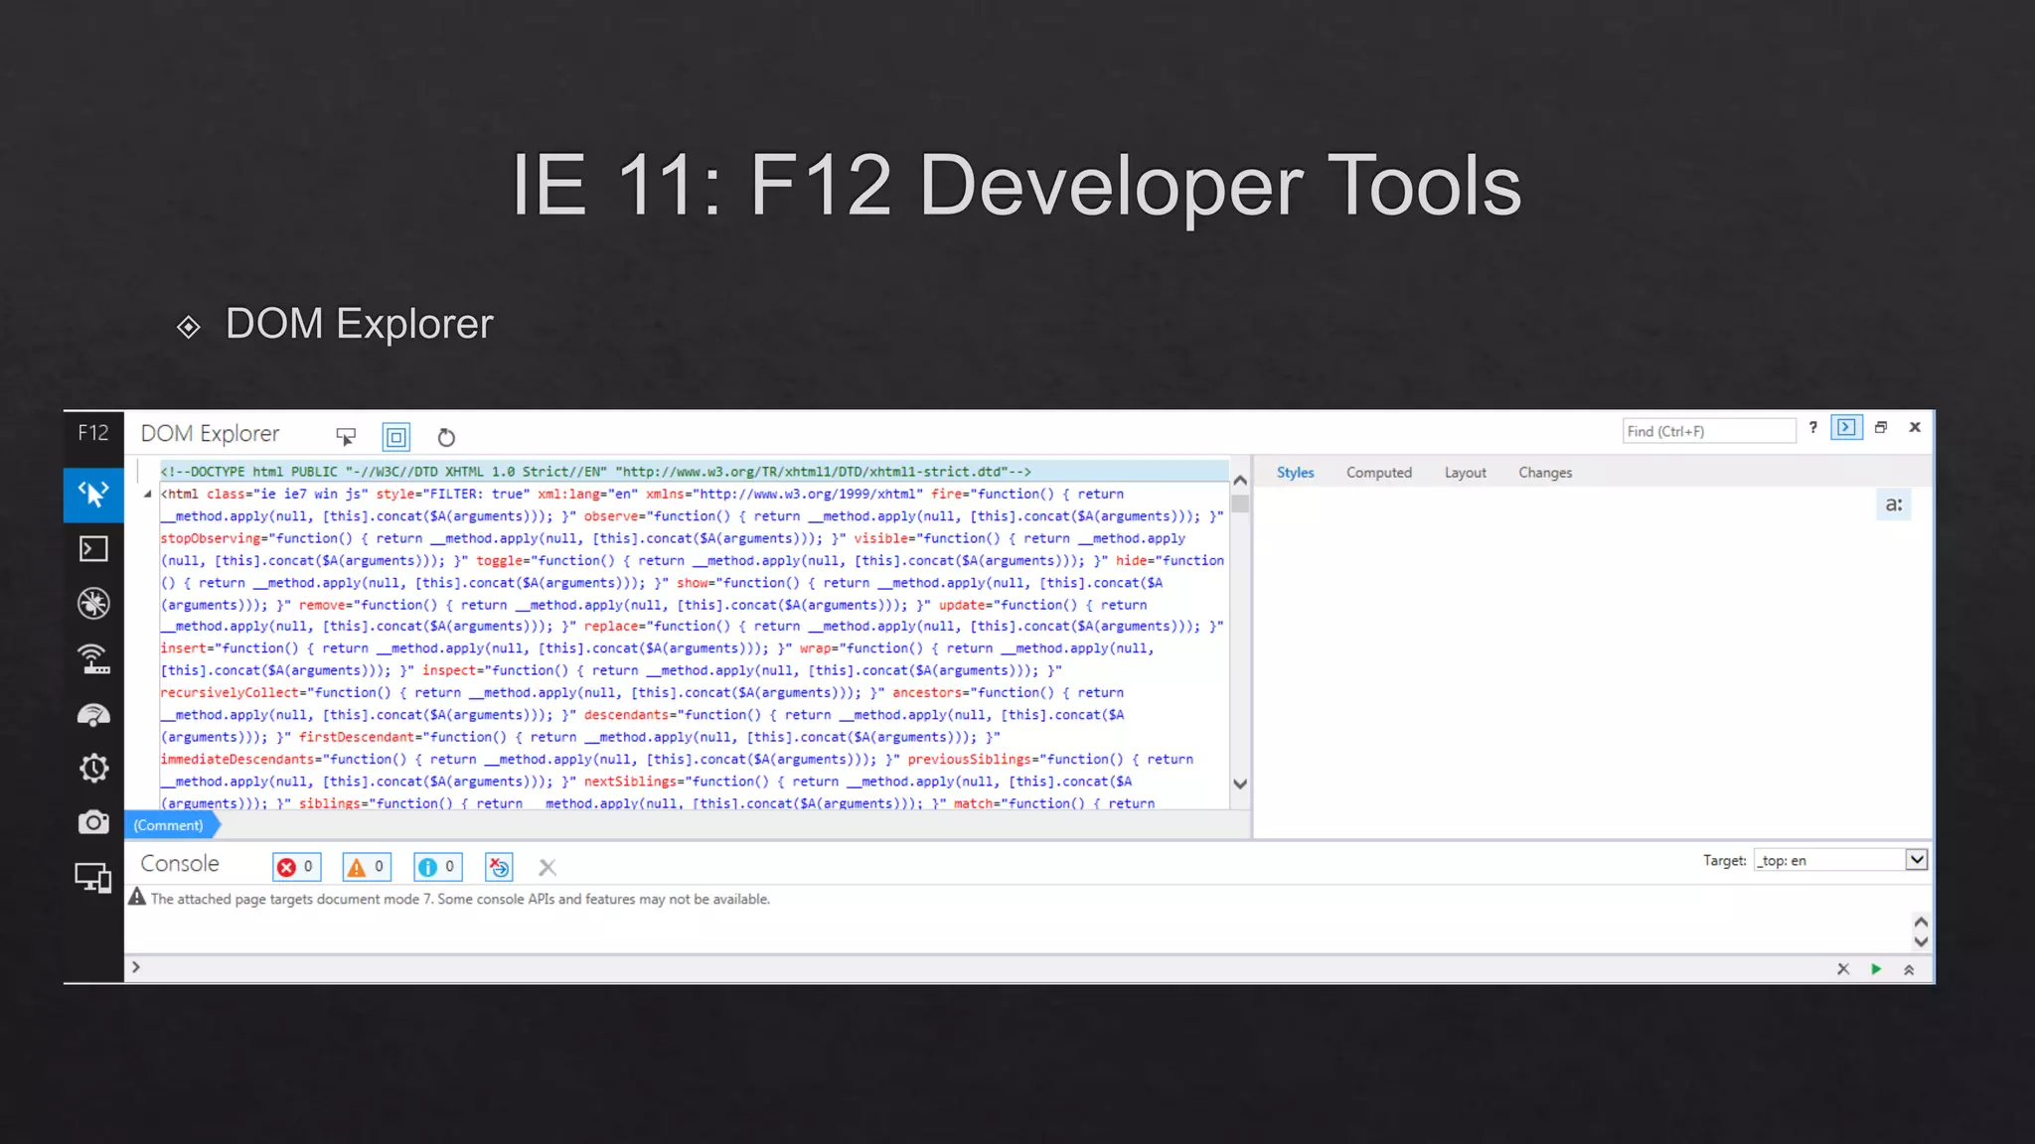Open the Network tool with wifi icon
The image size is (2035, 1144).
[93, 658]
